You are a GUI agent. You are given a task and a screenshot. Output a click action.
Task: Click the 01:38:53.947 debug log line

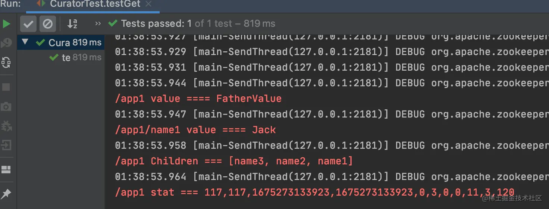click(x=332, y=114)
